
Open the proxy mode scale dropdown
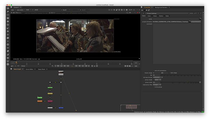point(158,80)
